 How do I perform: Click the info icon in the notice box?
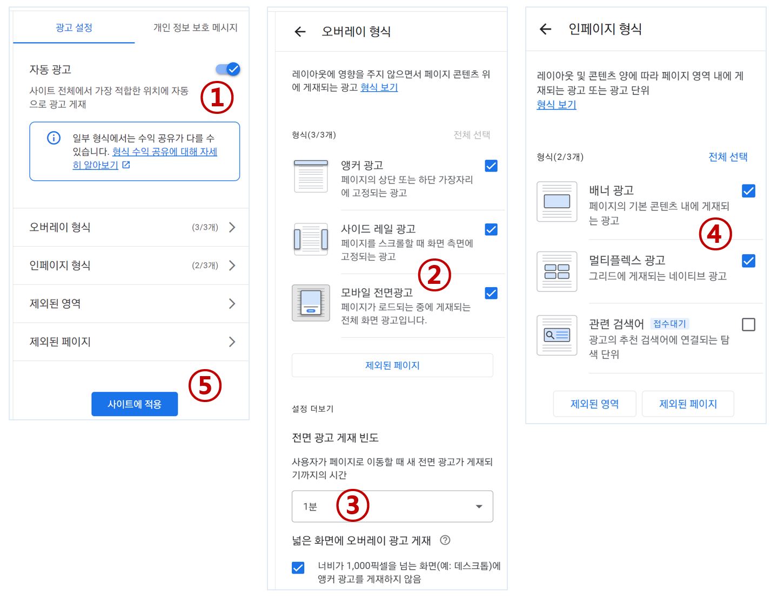pyautogui.click(x=53, y=138)
